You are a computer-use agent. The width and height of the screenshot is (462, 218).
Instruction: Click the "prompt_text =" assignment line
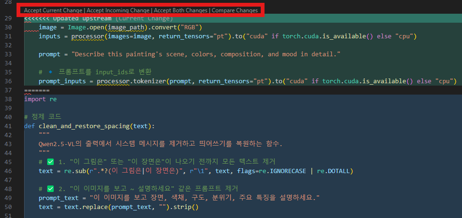(179, 198)
